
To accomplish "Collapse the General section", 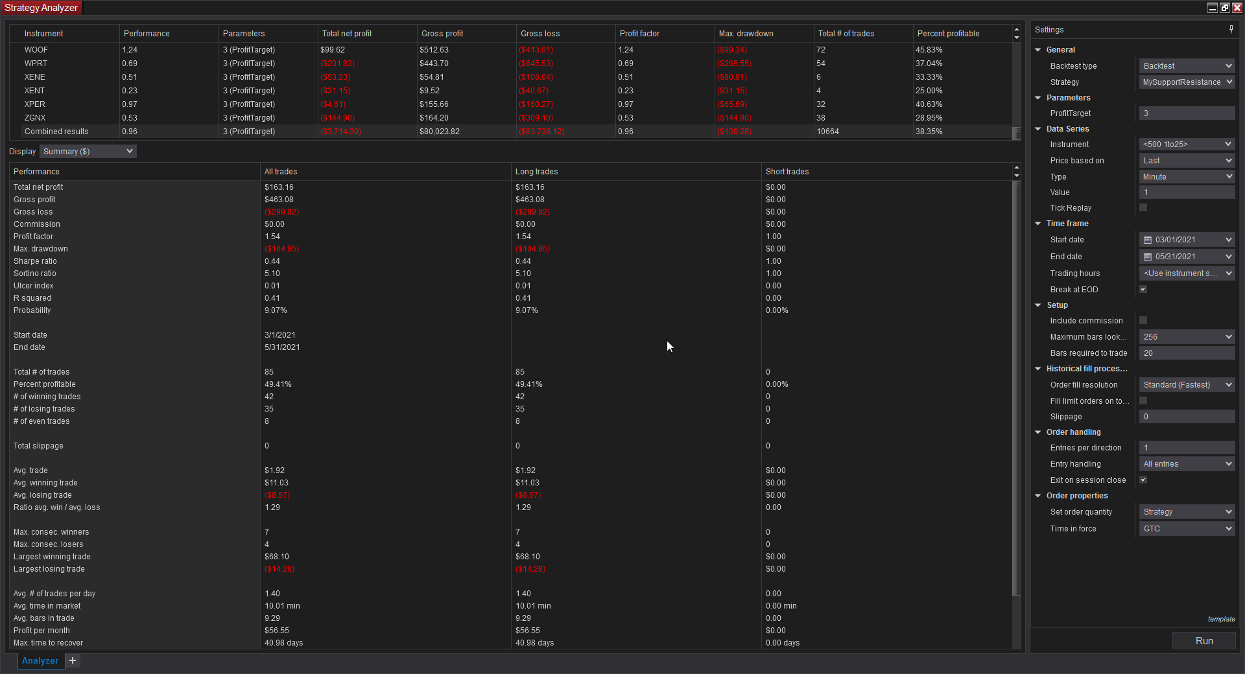I will tap(1038, 50).
